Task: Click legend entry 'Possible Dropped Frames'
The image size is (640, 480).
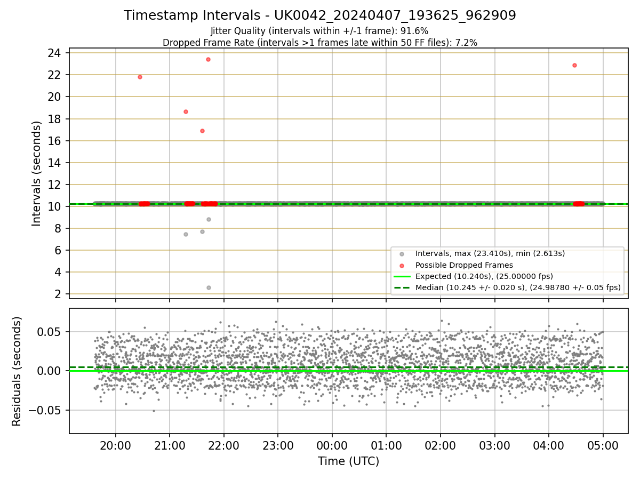Action: point(464,265)
